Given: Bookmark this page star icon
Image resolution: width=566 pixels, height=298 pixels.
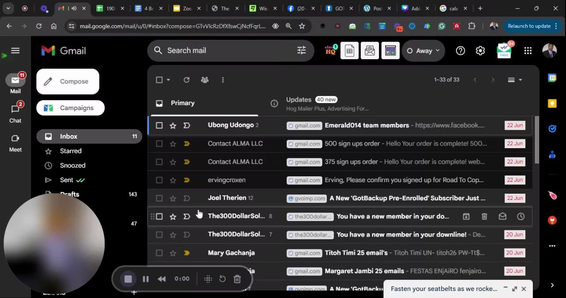Looking at the screenshot, I should click(302, 26).
